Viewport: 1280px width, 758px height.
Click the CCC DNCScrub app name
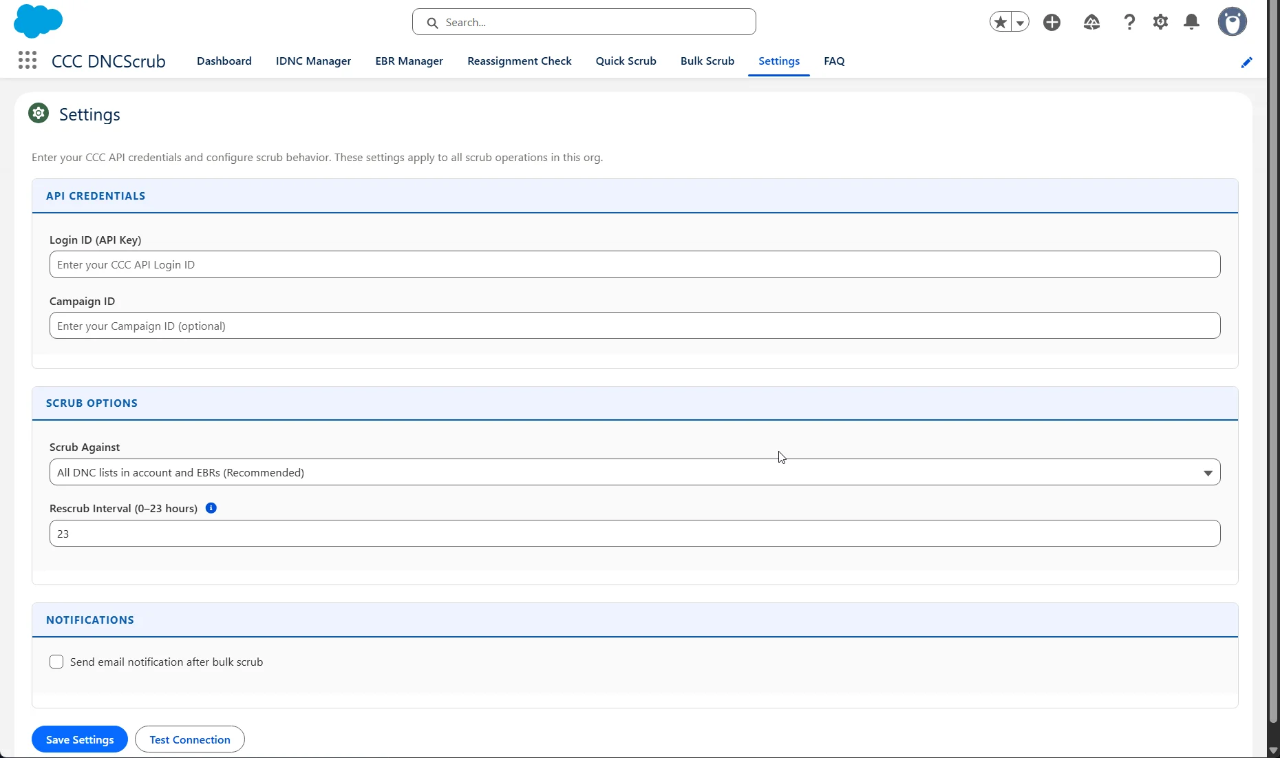tap(109, 61)
